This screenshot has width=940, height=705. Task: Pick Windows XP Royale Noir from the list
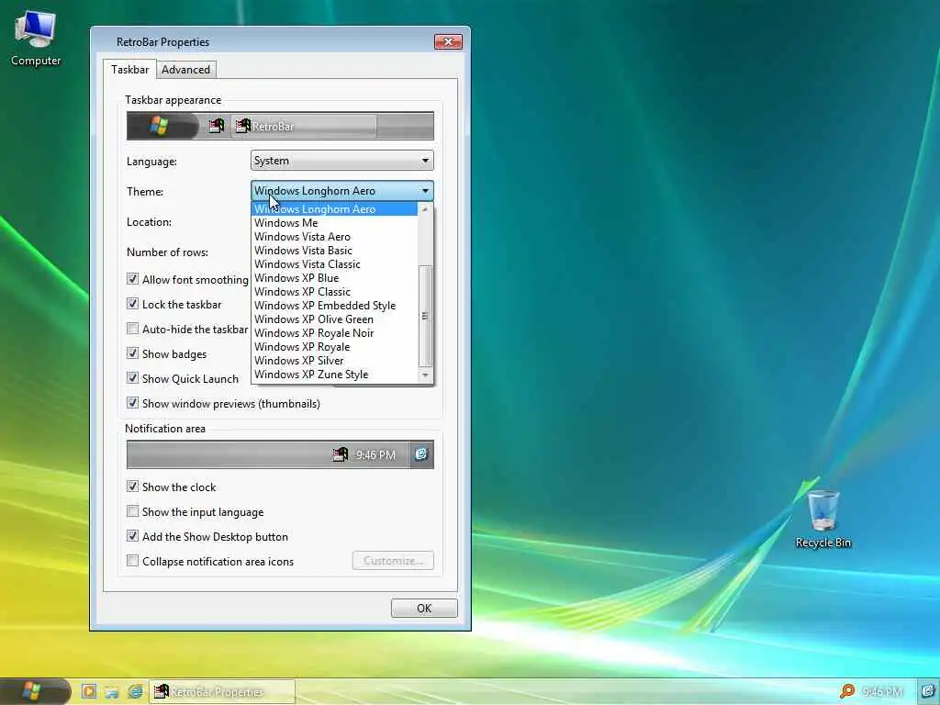point(334,333)
